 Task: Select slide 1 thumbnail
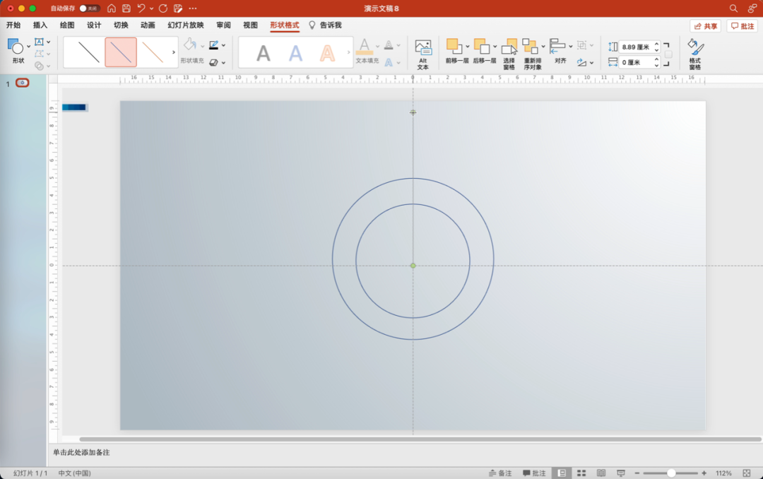pyautogui.click(x=23, y=83)
